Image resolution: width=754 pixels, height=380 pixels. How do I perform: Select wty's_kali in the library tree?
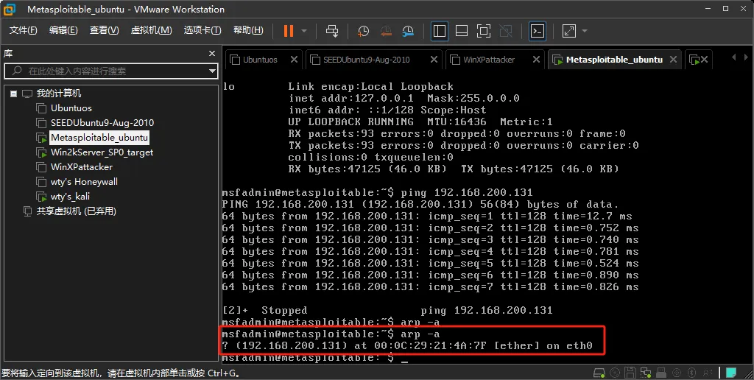pos(70,196)
